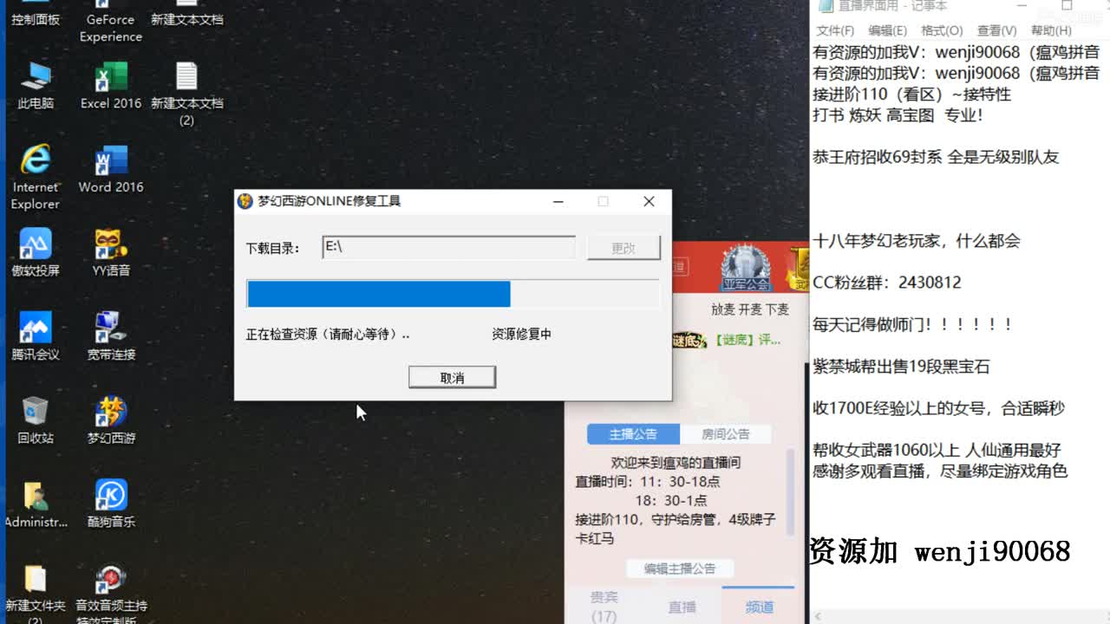The width and height of the screenshot is (1110, 624).
Task: Launch 梦幻西游 game from the desktop
Action: (111, 421)
